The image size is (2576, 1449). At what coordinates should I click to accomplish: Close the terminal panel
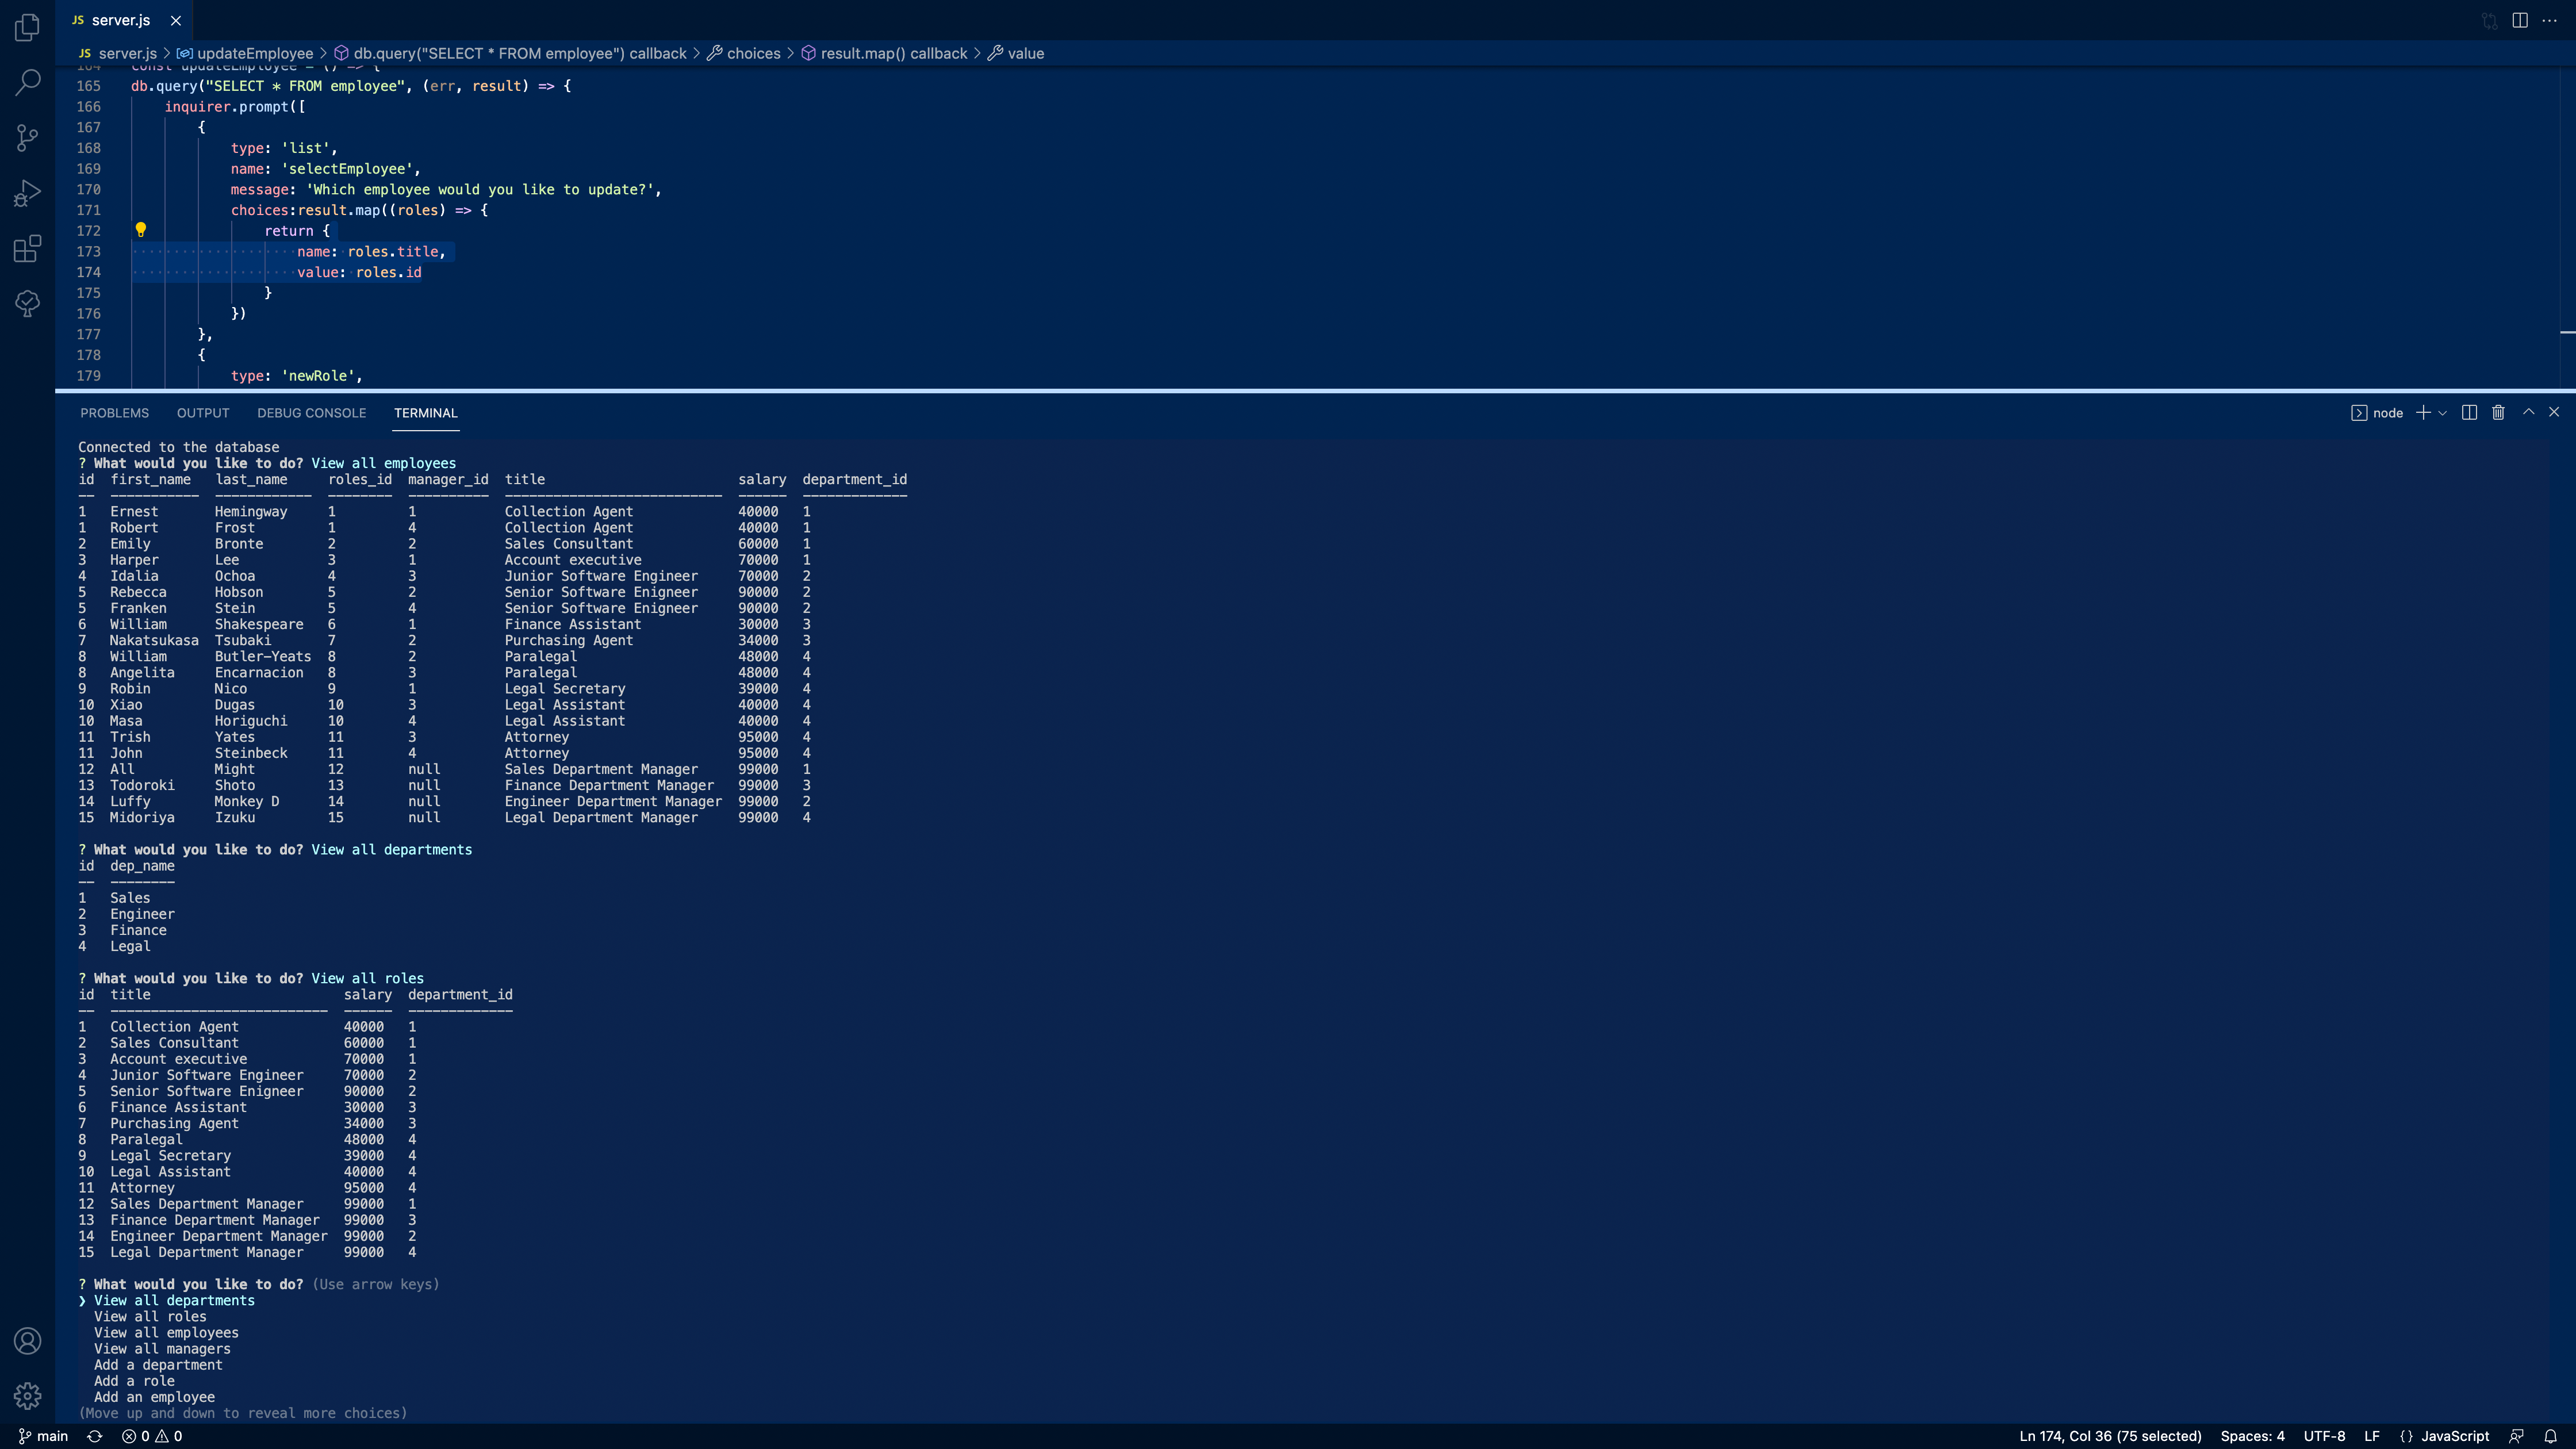coord(2554,412)
